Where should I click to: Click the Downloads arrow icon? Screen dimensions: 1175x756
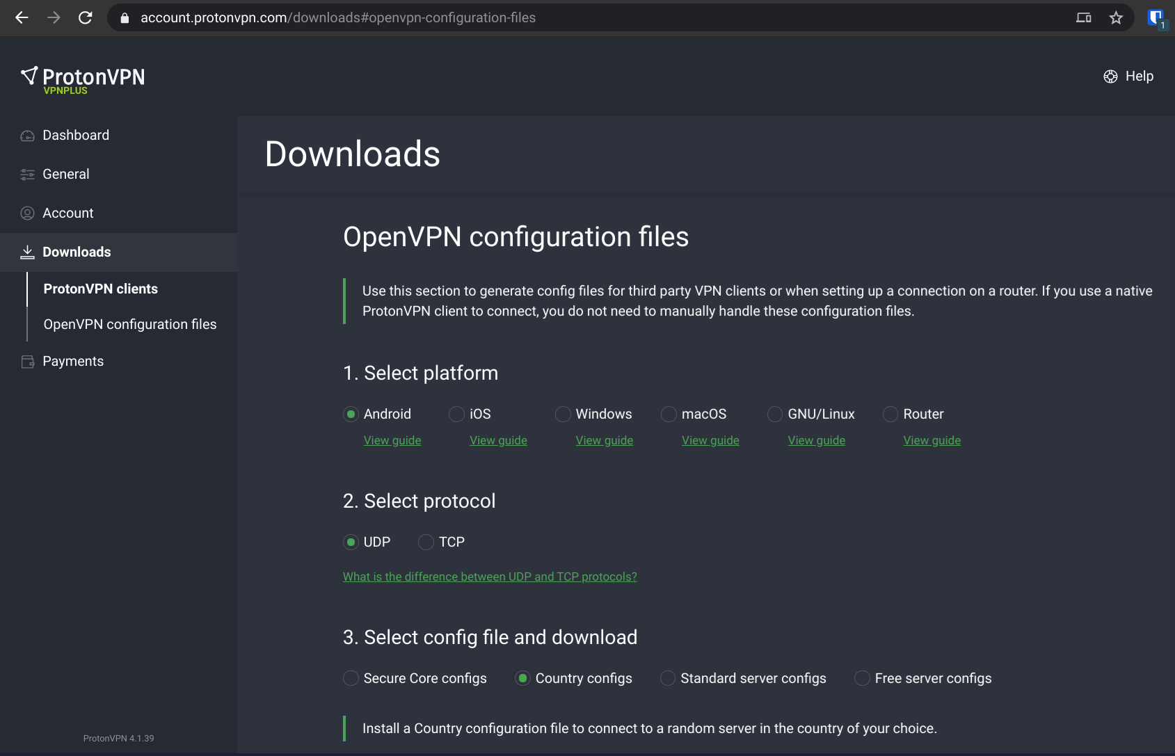27,252
